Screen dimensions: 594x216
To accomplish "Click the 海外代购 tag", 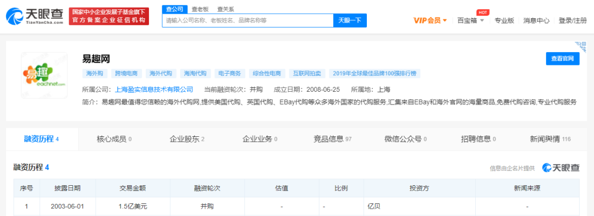I will (x=161, y=74).
